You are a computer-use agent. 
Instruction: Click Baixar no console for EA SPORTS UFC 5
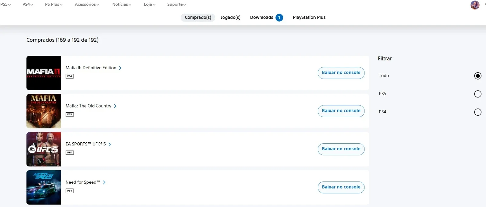341,149
